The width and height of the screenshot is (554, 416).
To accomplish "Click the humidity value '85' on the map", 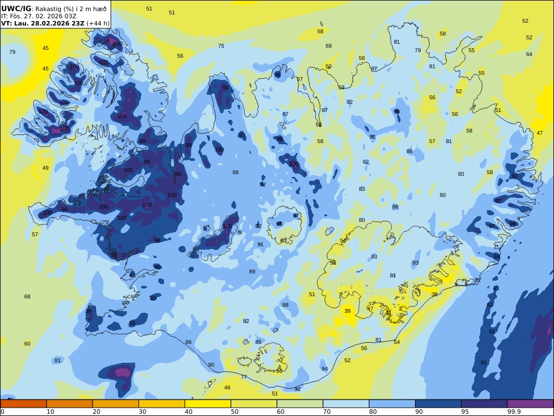I will coord(258,342).
